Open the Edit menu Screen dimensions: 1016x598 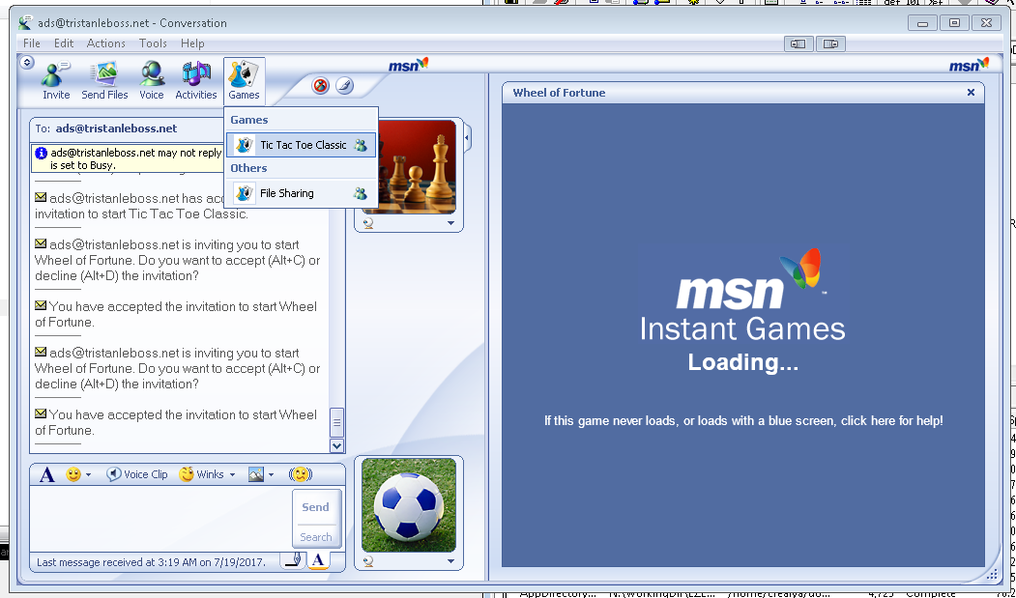(64, 43)
